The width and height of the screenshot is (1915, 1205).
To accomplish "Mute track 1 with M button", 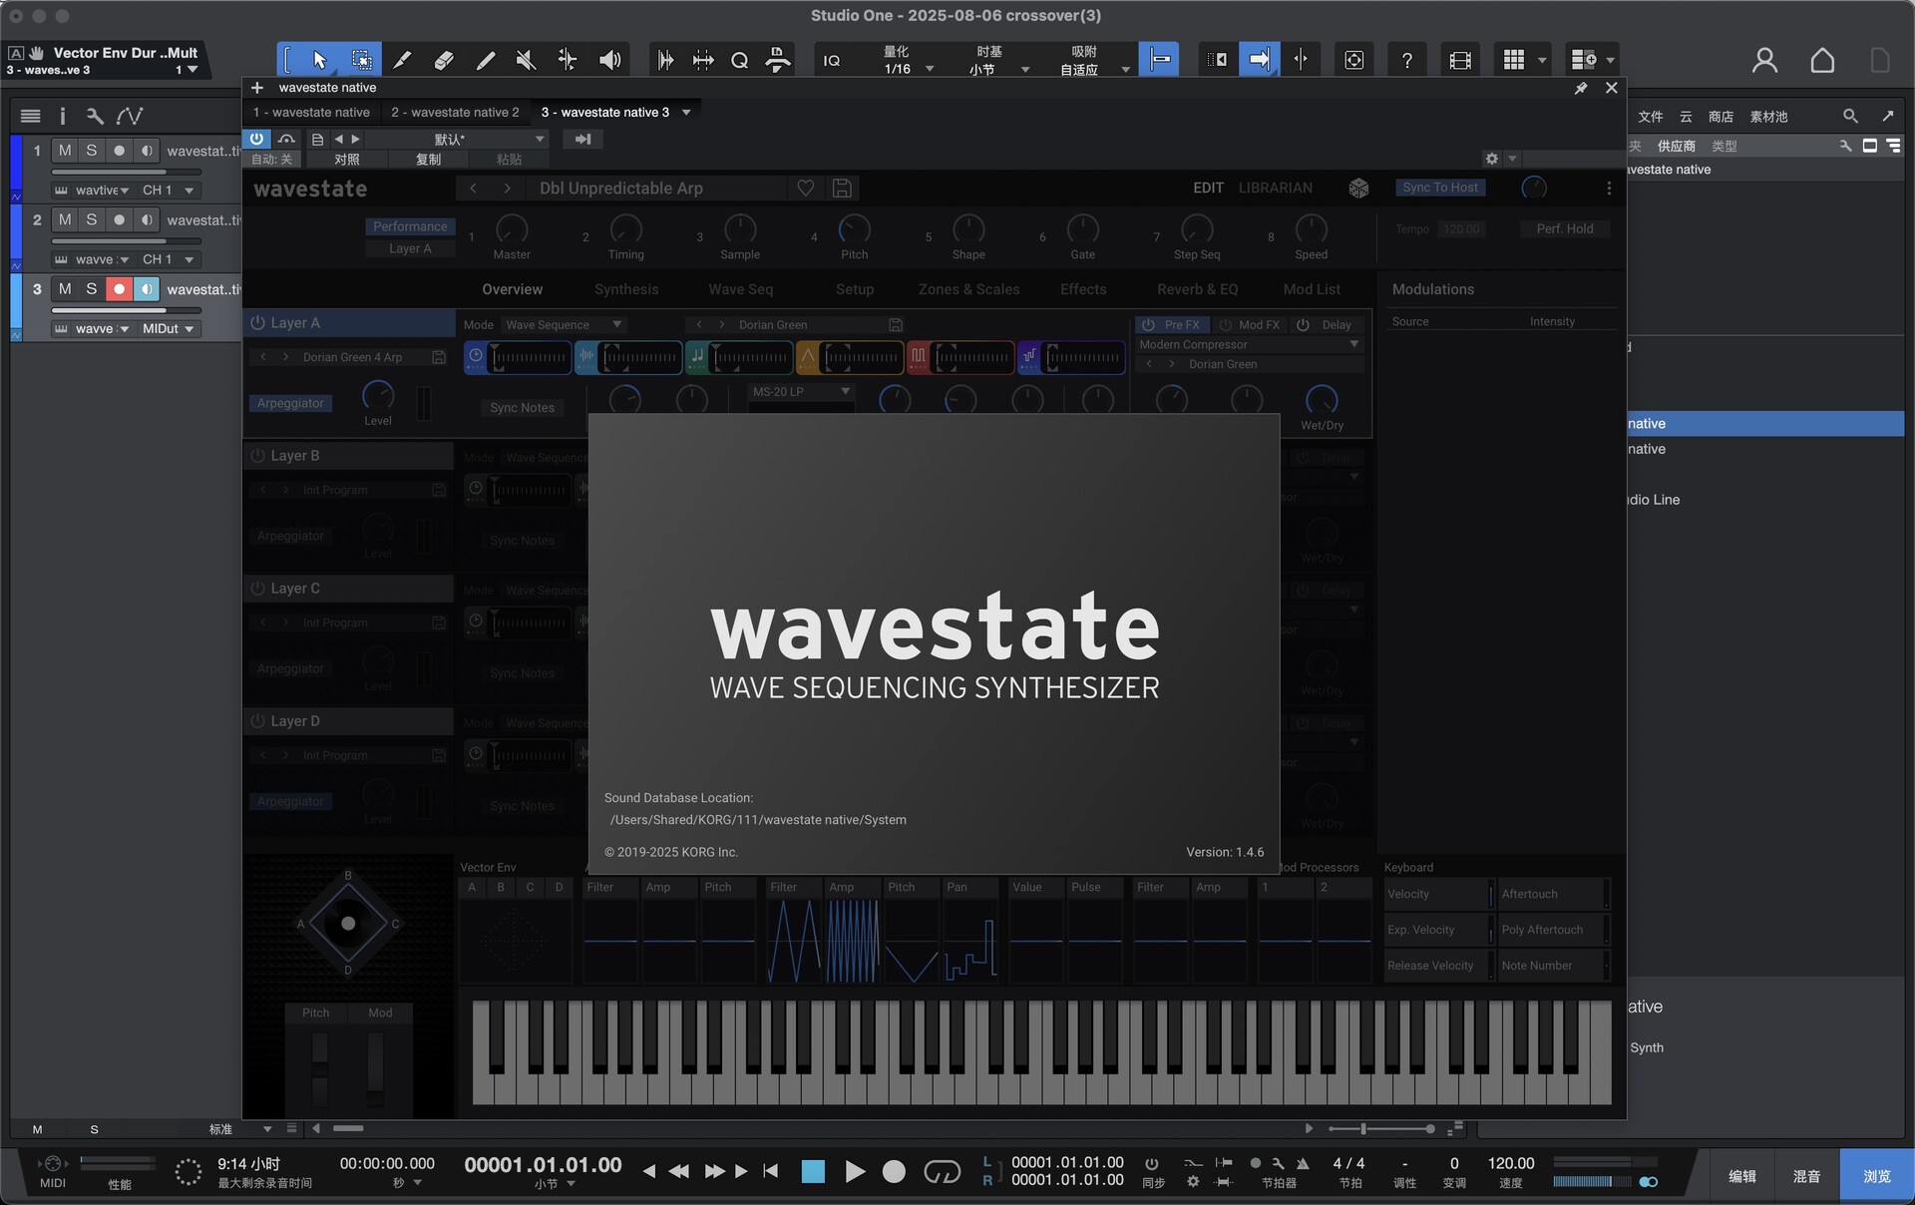I will 65,151.
